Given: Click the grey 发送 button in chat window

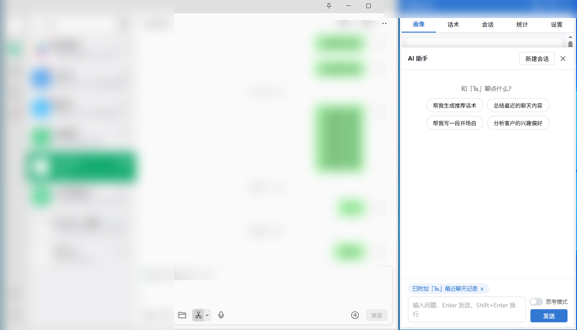Looking at the screenshot, I should click(x=377, y=315).
